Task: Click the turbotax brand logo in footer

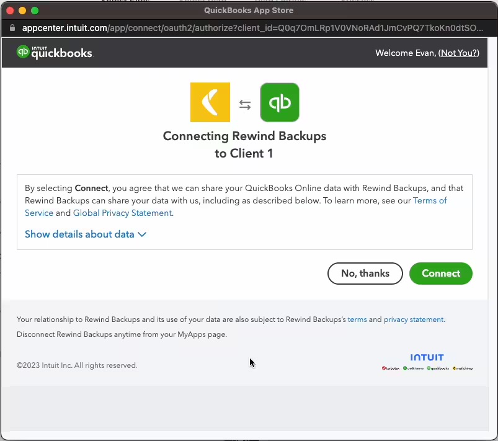Action: pos(391,368)
